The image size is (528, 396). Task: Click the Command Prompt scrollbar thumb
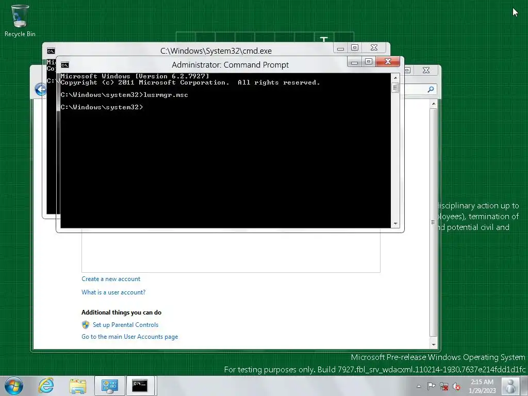[395, 88]
